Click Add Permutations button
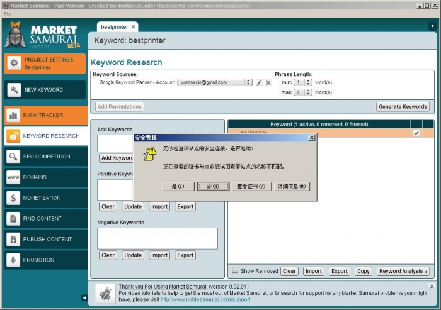Screen dimensions: 441x310 click(x=120, y=107)
